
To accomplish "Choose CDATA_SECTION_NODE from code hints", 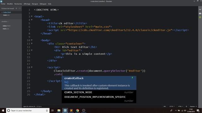I will pos(99,92).
